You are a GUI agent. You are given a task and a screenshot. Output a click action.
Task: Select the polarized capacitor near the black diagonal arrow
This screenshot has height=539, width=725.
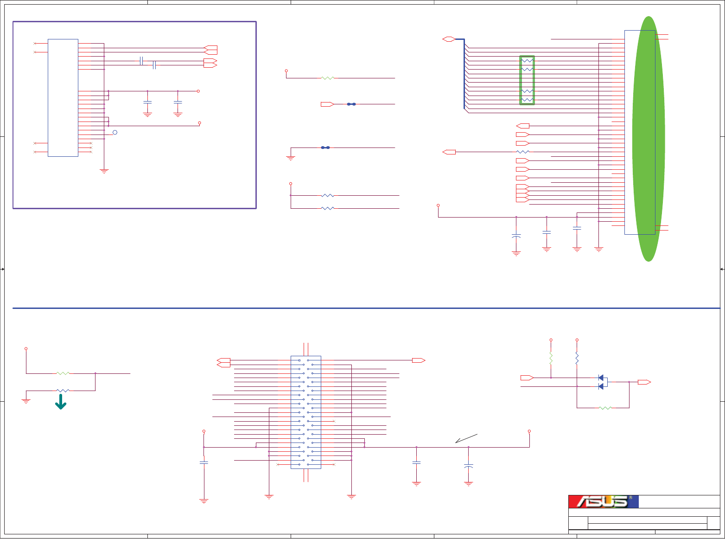(469, 465)
